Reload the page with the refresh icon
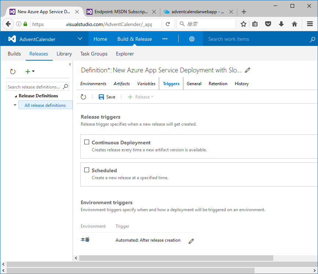This screenshot has width=318, height=274. 168,24
